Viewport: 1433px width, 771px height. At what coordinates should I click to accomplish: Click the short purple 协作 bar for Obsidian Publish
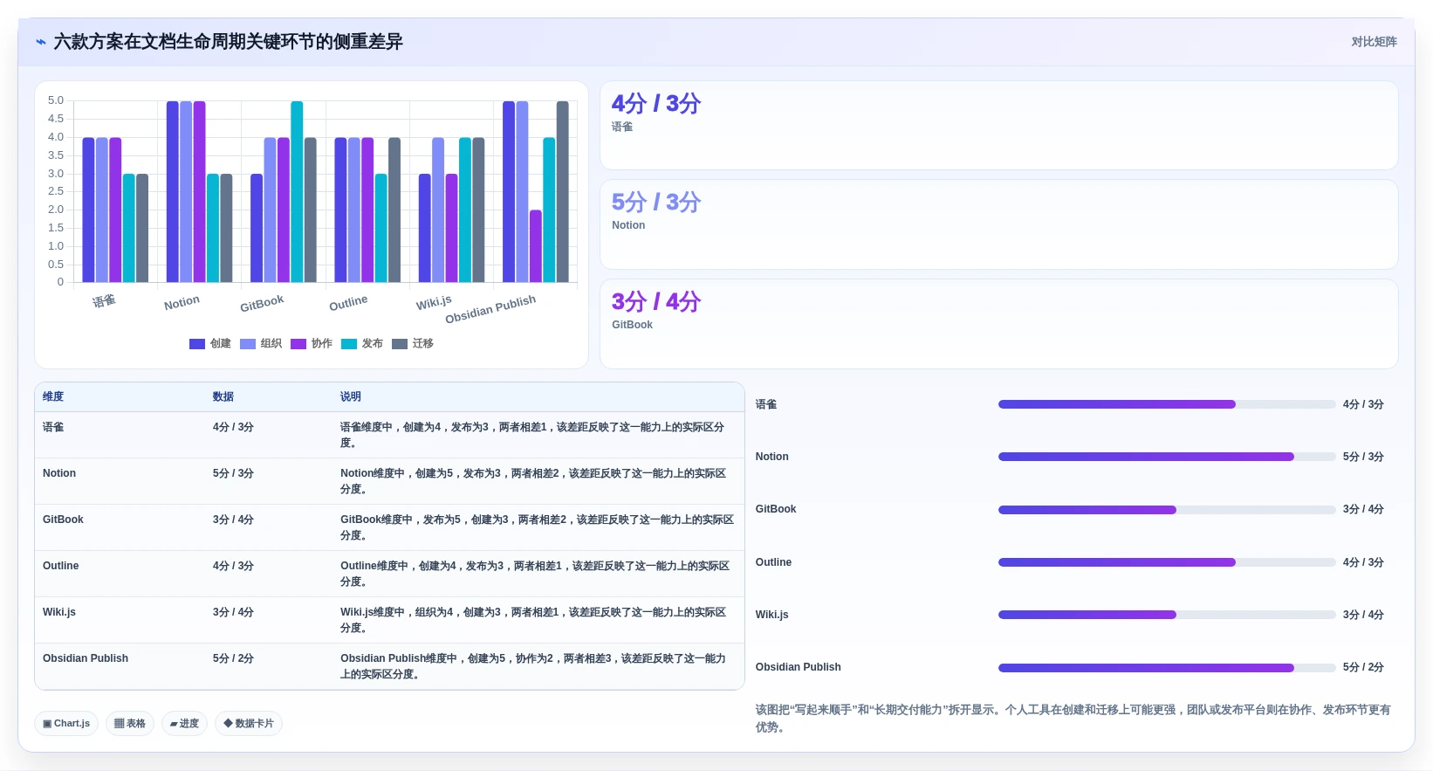[536, 246]
